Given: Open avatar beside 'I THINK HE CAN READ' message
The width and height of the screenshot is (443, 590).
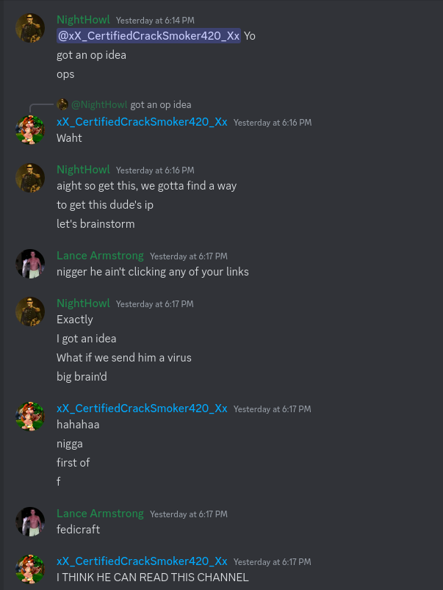Looking at the screenshot, I should click(x=30, y=569).
